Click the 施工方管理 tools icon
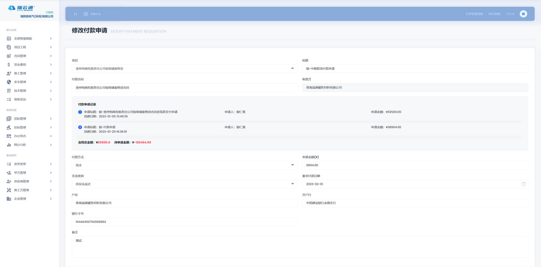The image size is (541, 267). [x=9, y=190]
